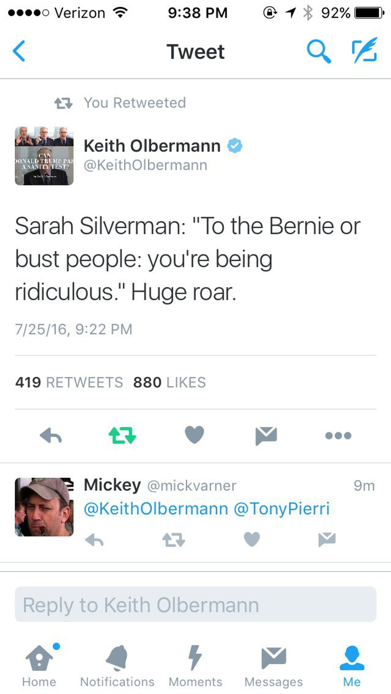
Task: Compose a new tweet with quill icon
Action: click(364, 51)
